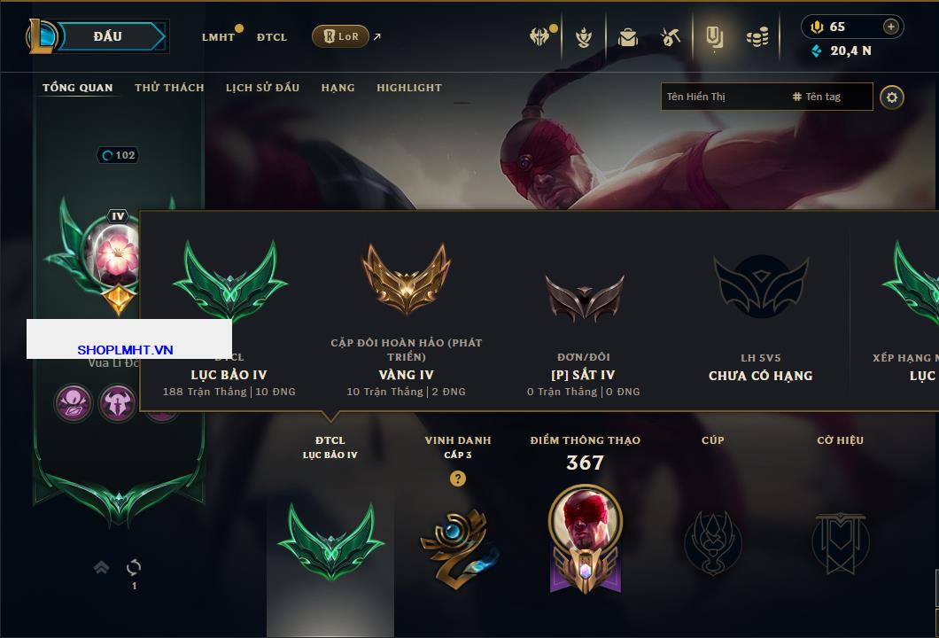Switch to the ĐTCL game mode
Image resolution: width=939 pixels, height=638 pixels.
[x=272, y=37]
